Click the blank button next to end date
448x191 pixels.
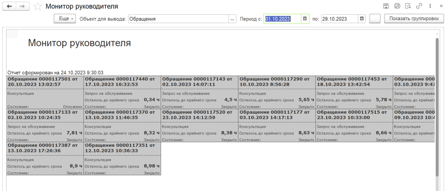[x=374, y=19]
